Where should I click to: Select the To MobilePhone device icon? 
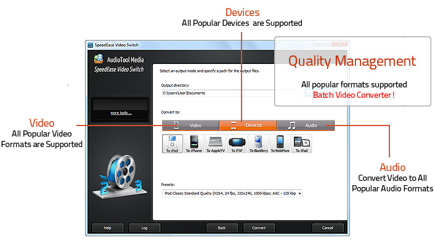coord(280,143)
